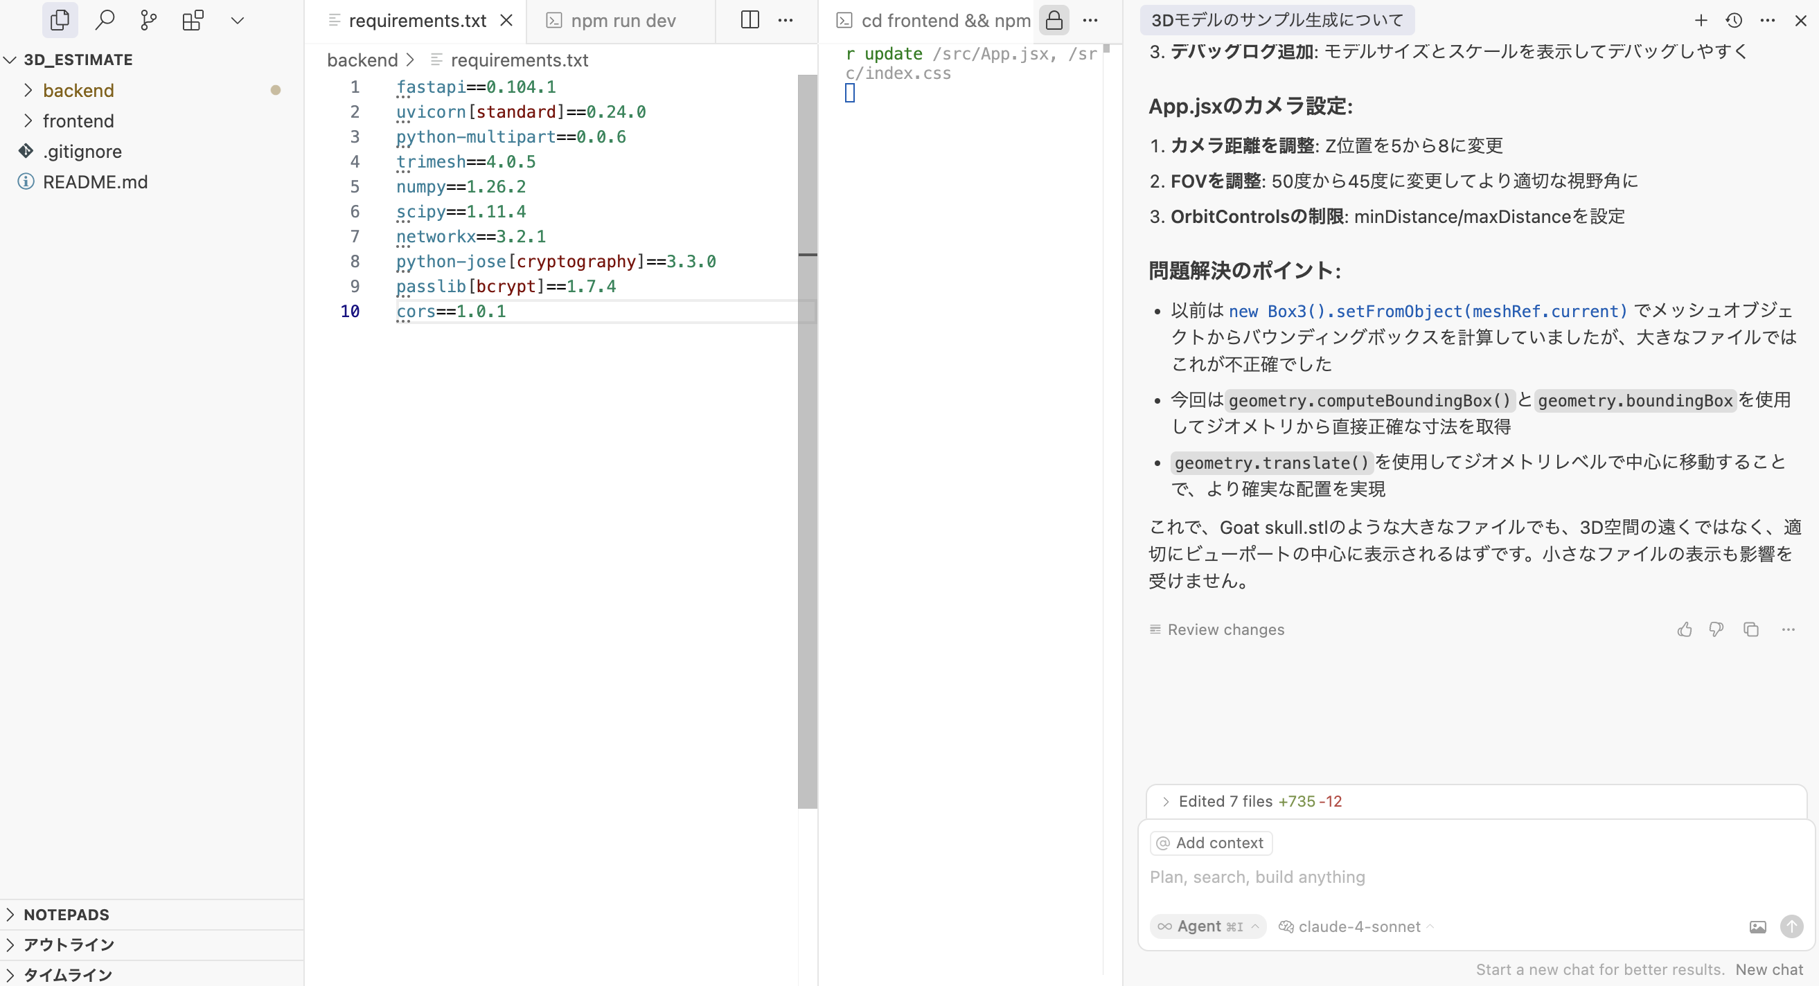Viewport: 1819px width, 986px height.
Task: Click line 2 uvicorn[standard]==0.24.0
Action: (521, 111)
